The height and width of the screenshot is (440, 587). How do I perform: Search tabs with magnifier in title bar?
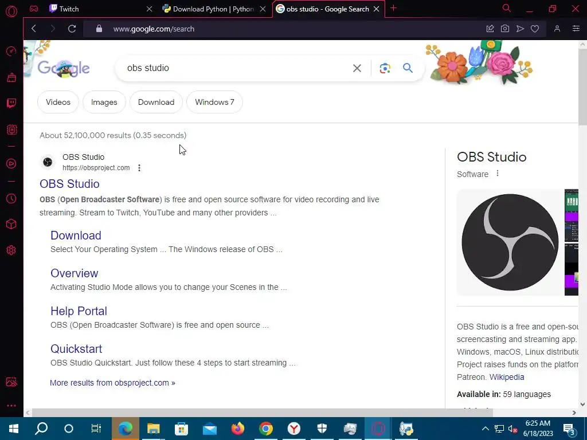coord(507,8)
